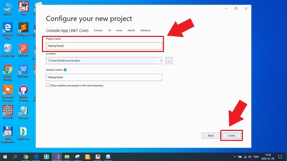Select the WPS PDF desktop icon
The width and height of the screenshot is (287, 161).
pyautogui.click(x=23, y=50)
